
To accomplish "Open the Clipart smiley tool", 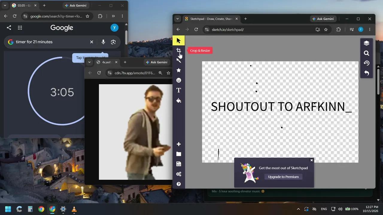I will pos(179,80).
